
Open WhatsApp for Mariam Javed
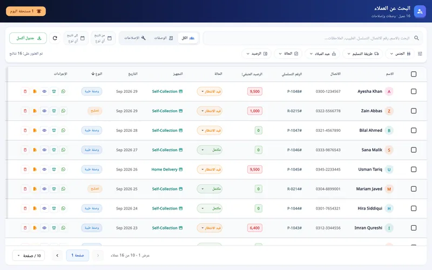[x=63, y=189]
